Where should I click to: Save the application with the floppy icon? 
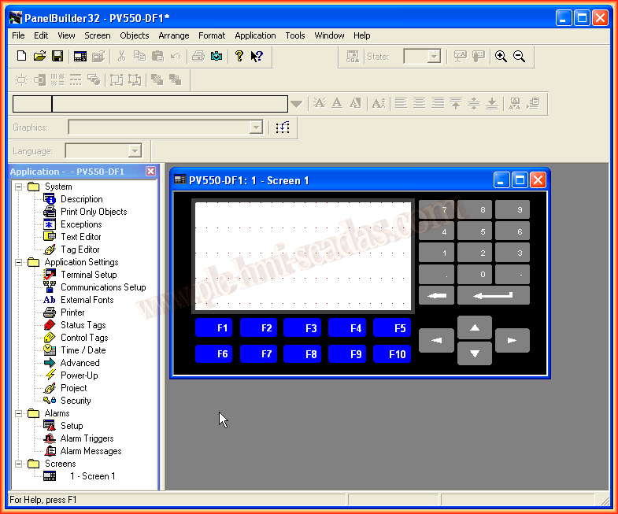tap(57, 57)
